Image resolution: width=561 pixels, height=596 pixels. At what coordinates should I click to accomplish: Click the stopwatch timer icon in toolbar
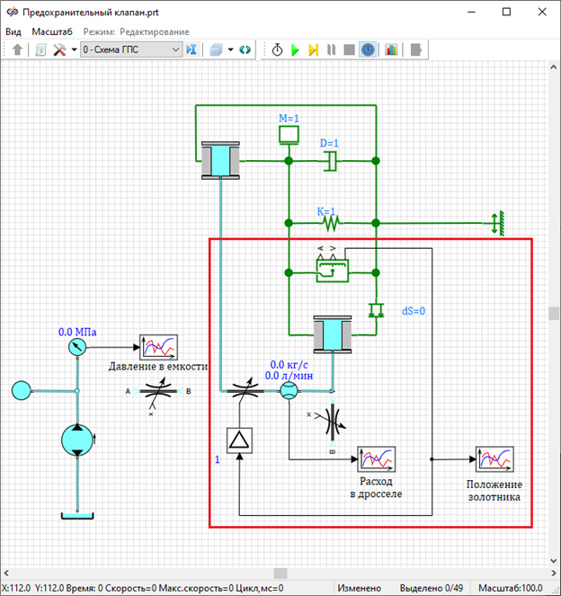pyautogui.click(x=276, y=49)
